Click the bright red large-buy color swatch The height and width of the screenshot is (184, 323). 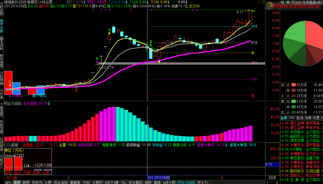[x=293, y=85]
